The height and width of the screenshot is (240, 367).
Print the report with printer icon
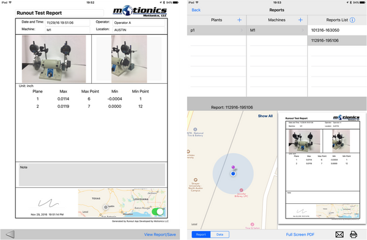[354, 234]
